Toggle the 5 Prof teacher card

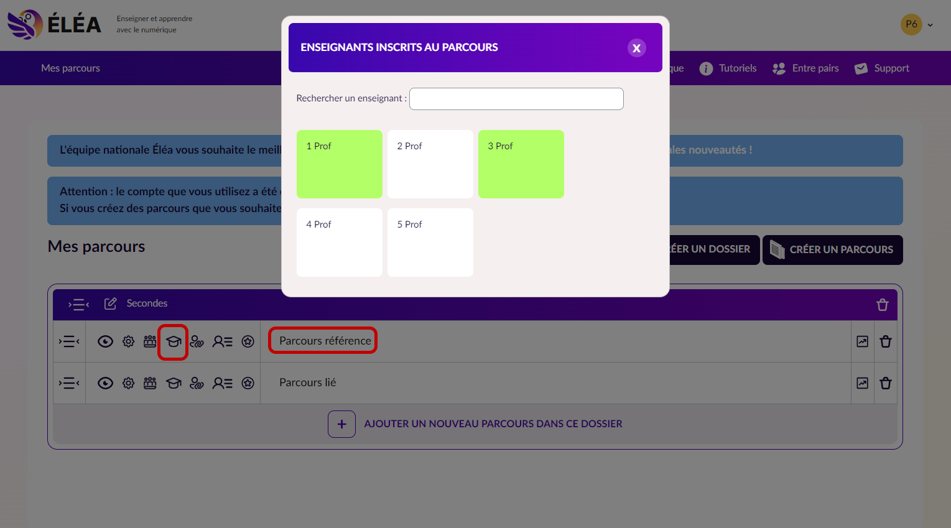(x=430, y=243)
